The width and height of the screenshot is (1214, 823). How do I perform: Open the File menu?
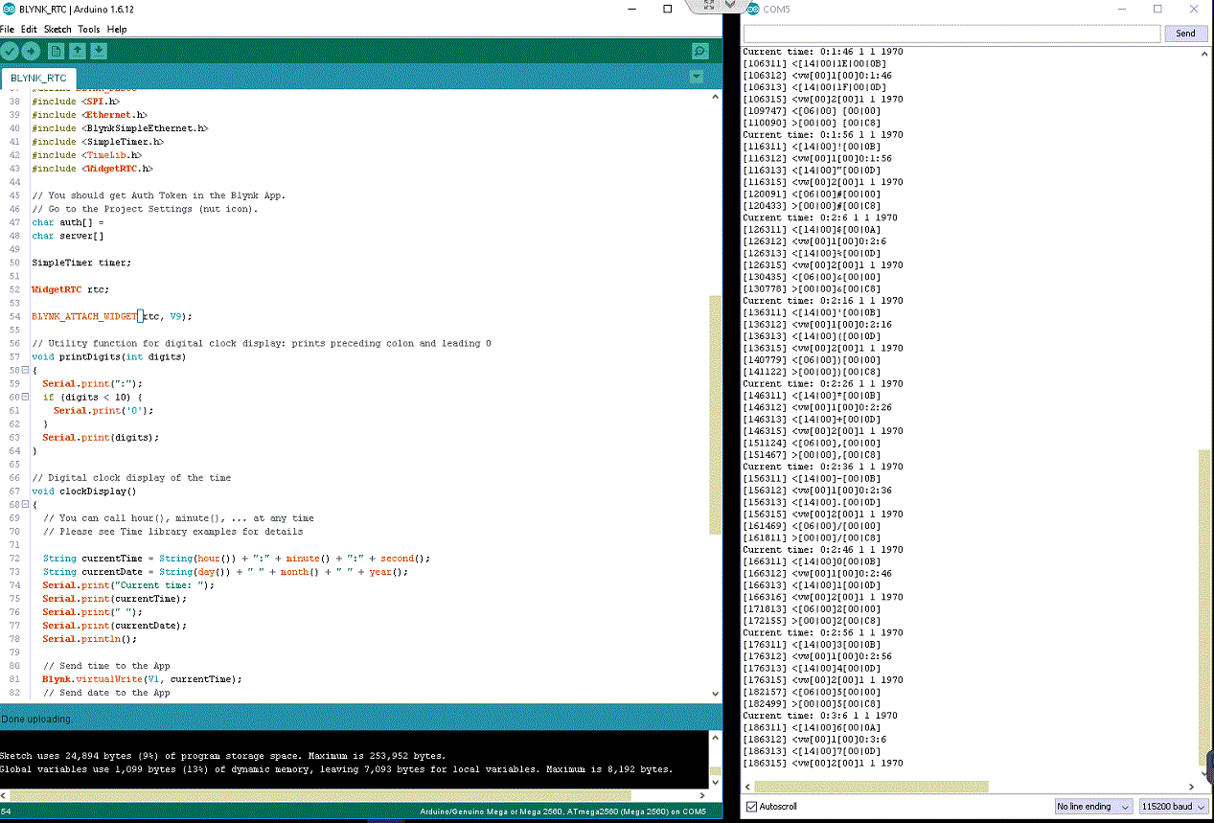pyautogui.click(x=8, y=29)
